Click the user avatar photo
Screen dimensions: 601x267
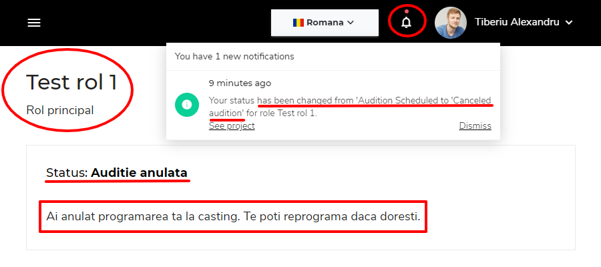click(x=451, y=23)
